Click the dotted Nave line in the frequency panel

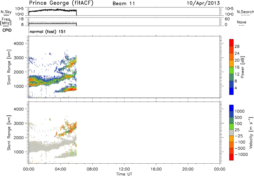click(53, 22)
